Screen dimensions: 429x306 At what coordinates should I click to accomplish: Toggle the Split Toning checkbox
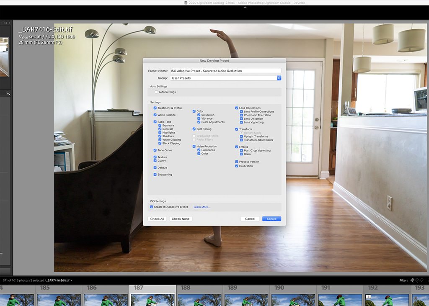pos(194,129)
